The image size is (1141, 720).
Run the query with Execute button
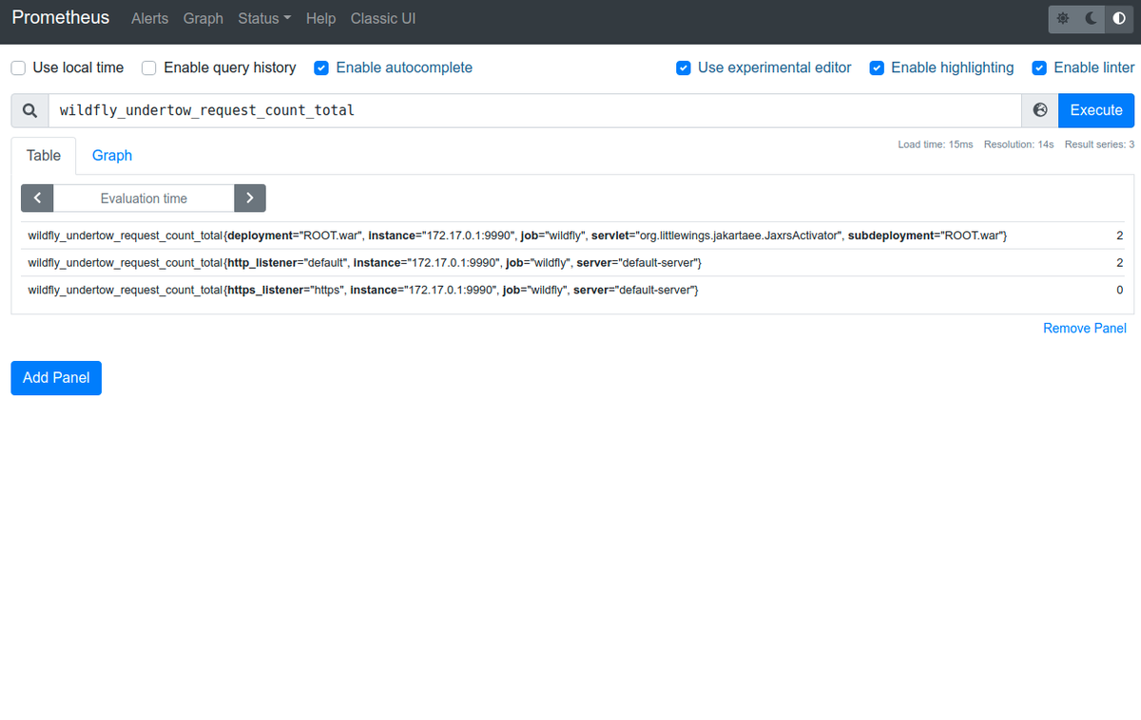pos(1096,110)
